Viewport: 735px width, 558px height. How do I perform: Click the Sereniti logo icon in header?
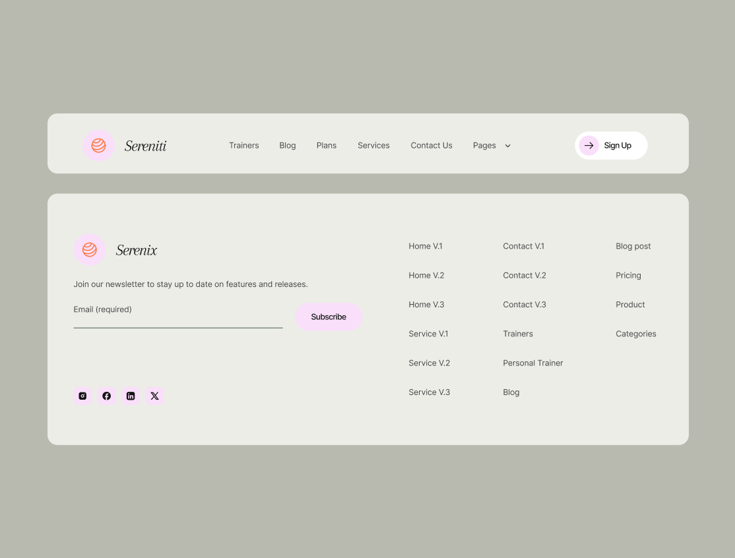(x=98, y=146)
